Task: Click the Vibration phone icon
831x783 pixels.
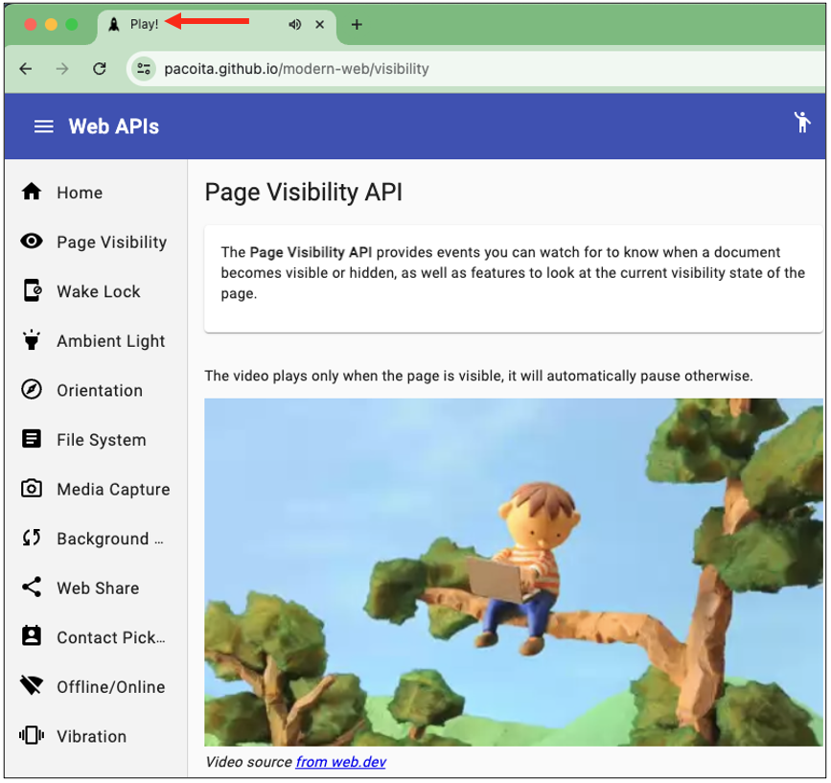Action: tap(32, 735)
